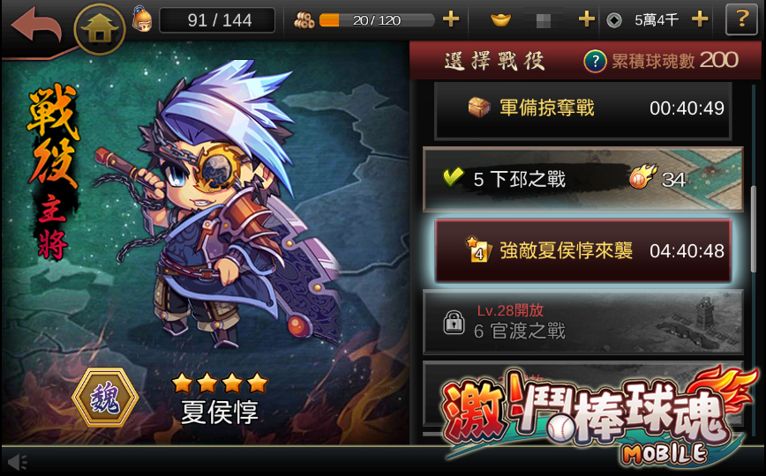Tap the player avatar head icon

[x=142, y=19]
